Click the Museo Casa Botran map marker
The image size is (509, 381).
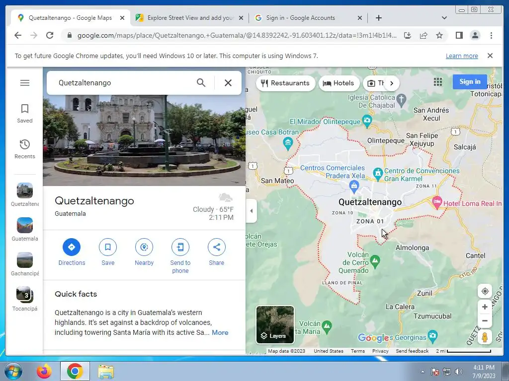pyautogui.click(x=288, y=143)
